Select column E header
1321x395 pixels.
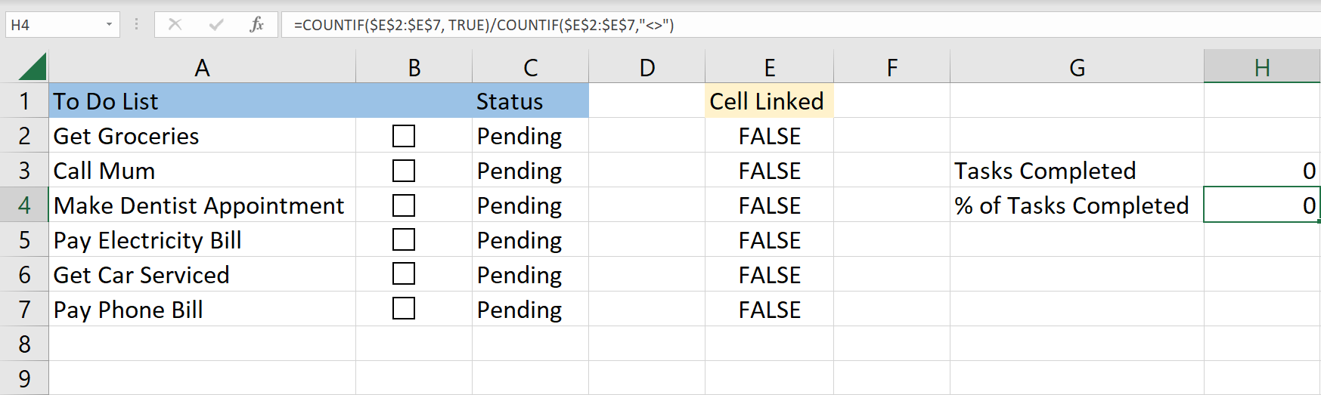769,68
